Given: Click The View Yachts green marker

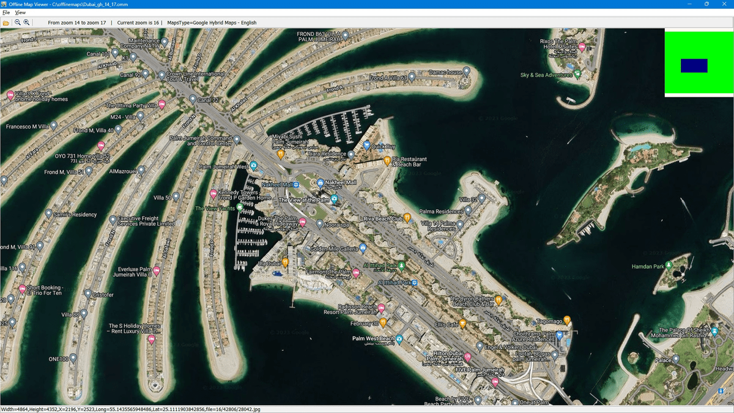Looking at the screenshot, I should point(240,208).
